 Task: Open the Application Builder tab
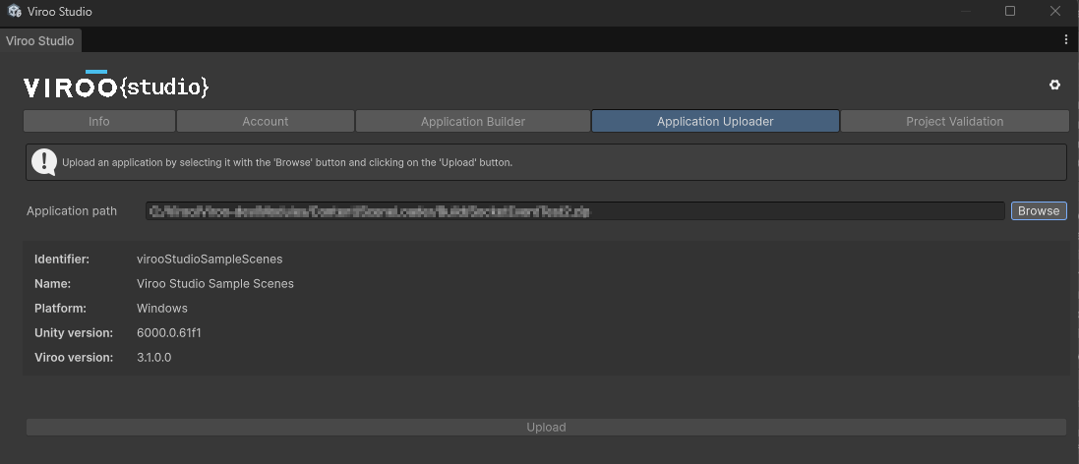coord(473,121)
